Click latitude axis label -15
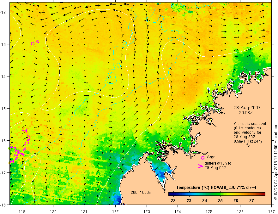Image resolution: width=278 pixels, height=214 pixels. pos(3,108)
